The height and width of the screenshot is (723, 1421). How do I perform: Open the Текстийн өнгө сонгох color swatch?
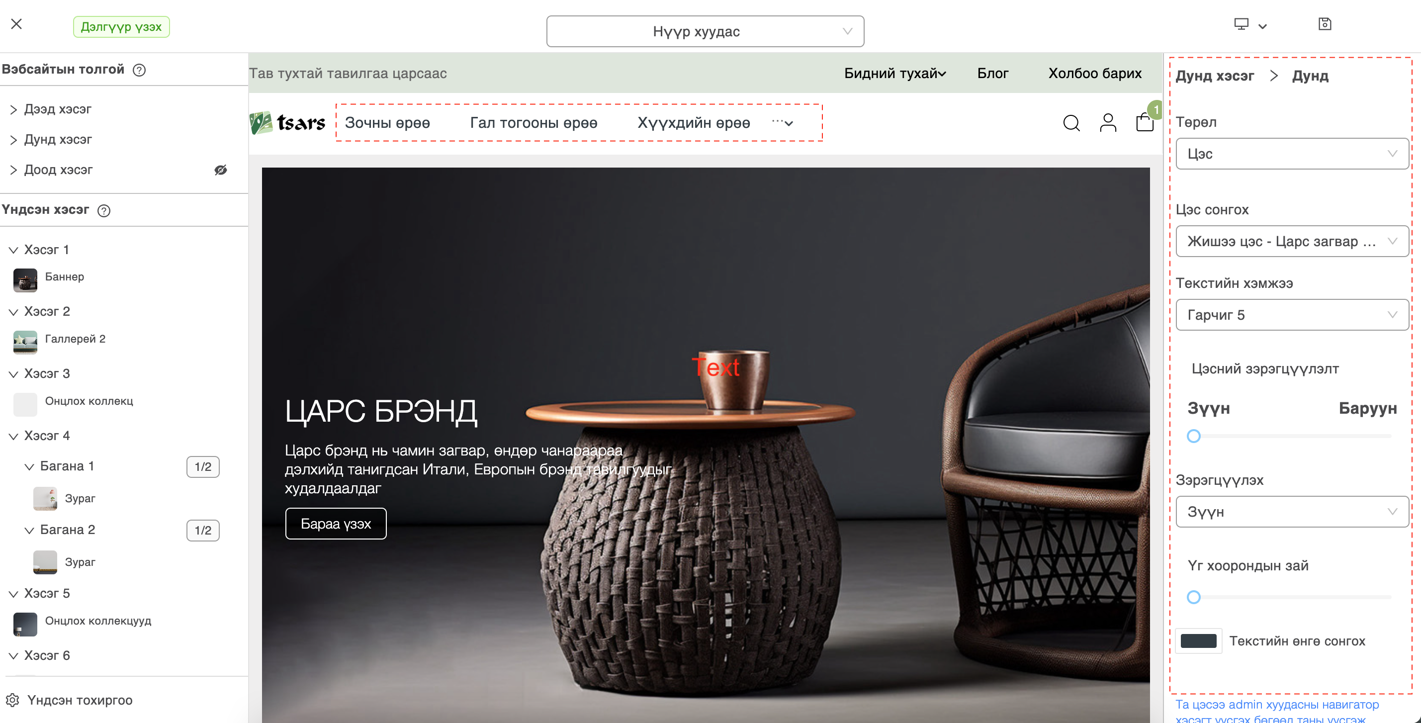[x=1198, y=641]
